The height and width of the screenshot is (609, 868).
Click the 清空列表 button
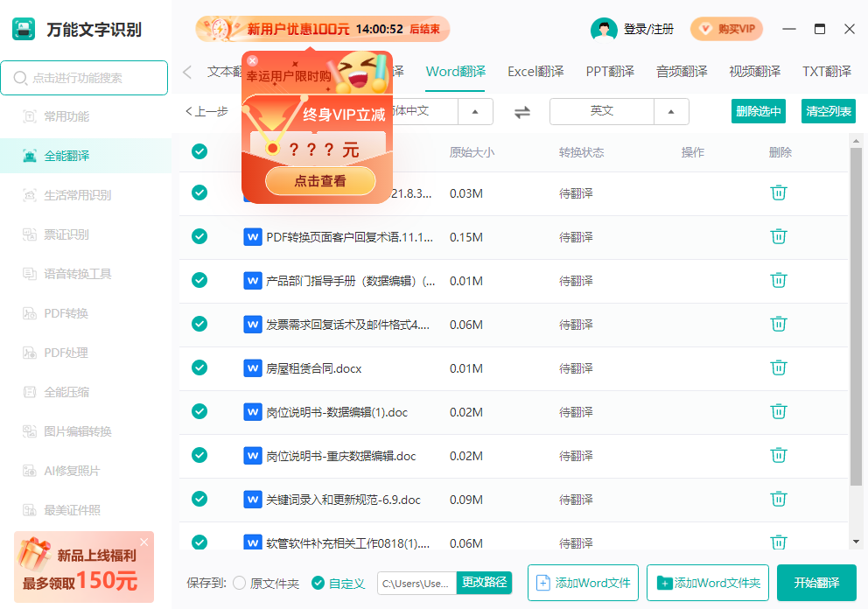tap(828, 111)
